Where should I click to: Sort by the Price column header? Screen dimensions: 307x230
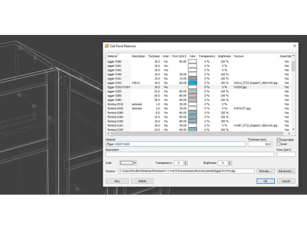[179, 56]
